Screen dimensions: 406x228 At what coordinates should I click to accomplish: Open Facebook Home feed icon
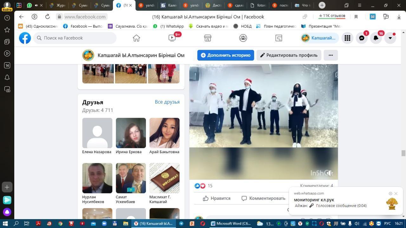pyautogui.click(x=136, y=38)
